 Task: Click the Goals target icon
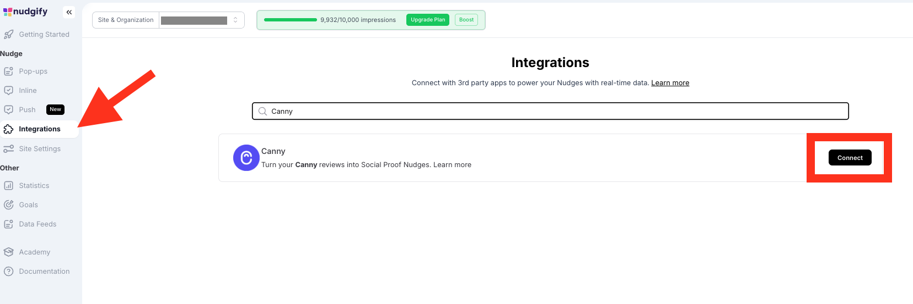point(8,205)
